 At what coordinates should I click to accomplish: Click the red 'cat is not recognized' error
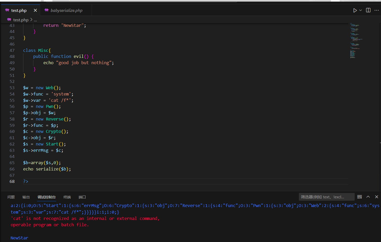pos(85,222)
